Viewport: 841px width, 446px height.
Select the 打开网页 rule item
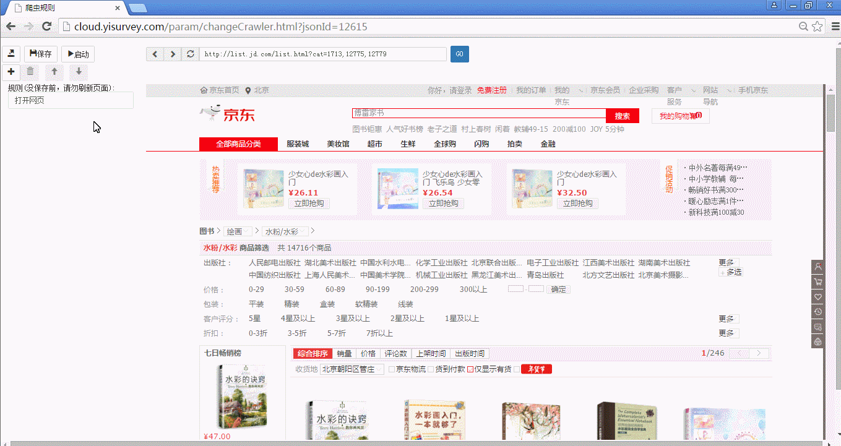pyautogui.click(x=71, y=100)
